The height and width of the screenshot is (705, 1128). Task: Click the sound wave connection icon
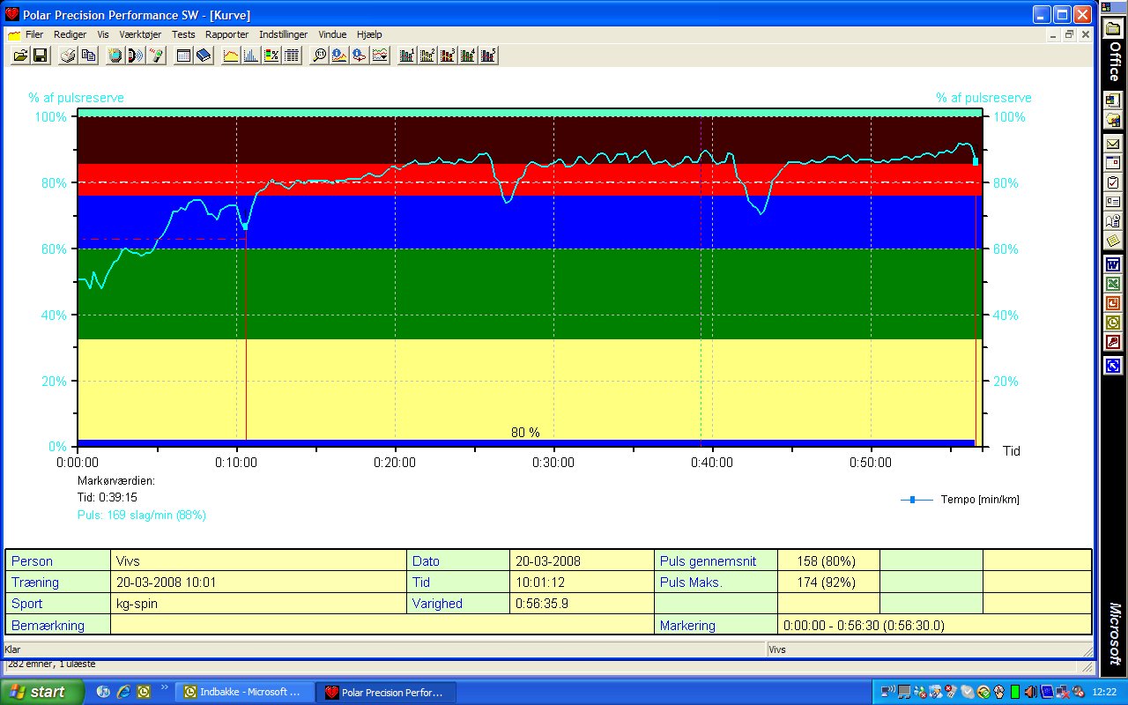click(x=135, y=56)
